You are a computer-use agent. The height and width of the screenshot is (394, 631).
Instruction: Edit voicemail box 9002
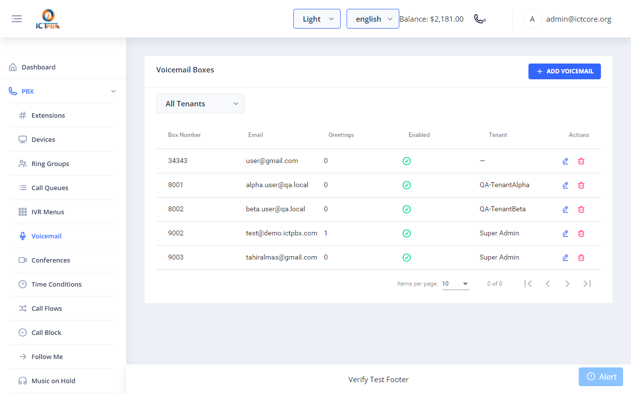(x=565, y=233)
